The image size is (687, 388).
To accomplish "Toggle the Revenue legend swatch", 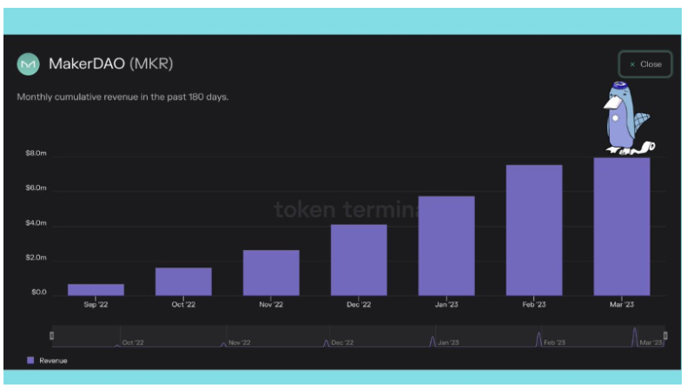I will coord(30,360).
